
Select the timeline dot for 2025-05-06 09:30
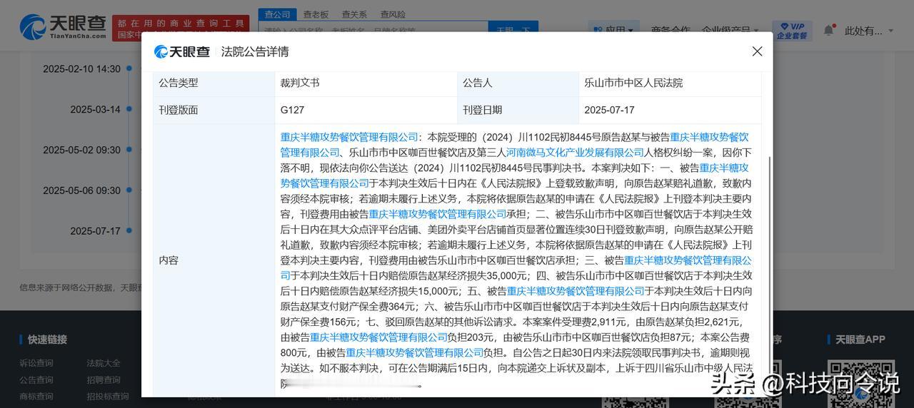coord(129,190)
